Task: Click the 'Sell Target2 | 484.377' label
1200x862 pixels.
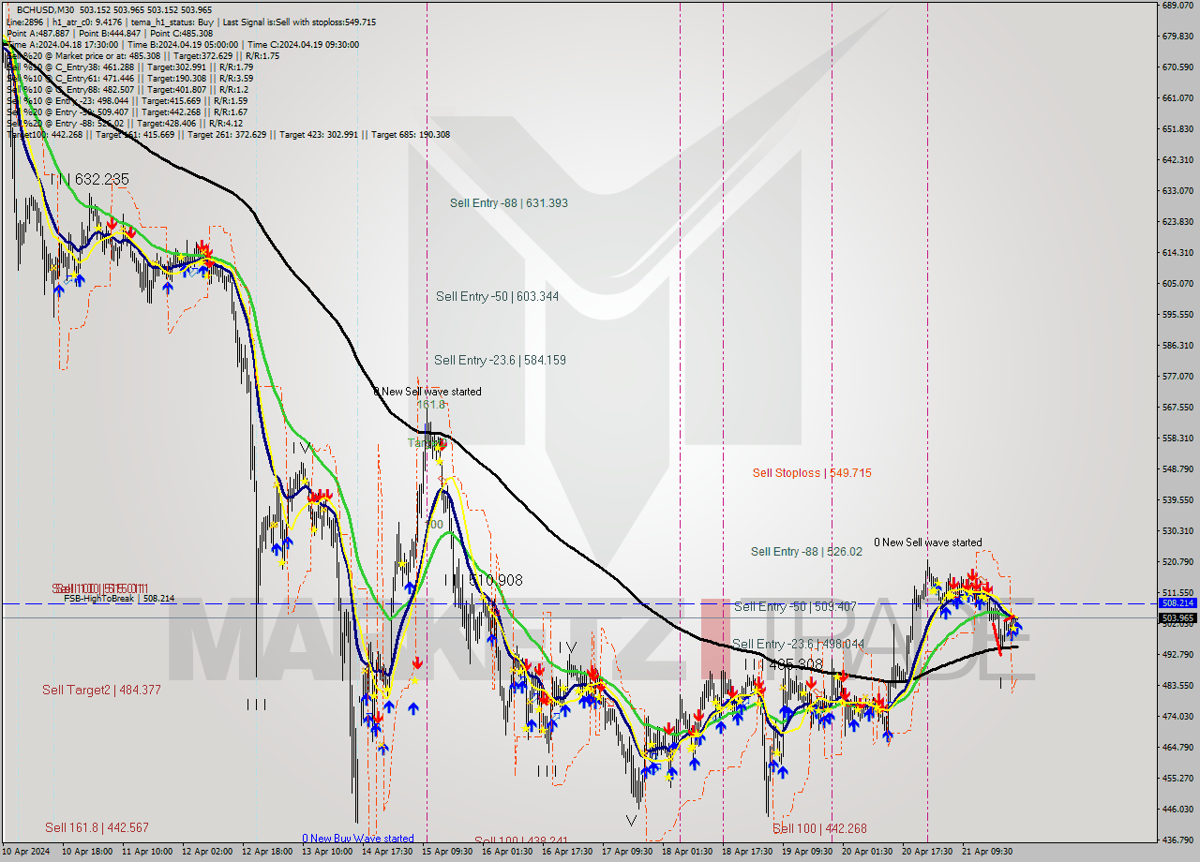Action: pos(101,690)
